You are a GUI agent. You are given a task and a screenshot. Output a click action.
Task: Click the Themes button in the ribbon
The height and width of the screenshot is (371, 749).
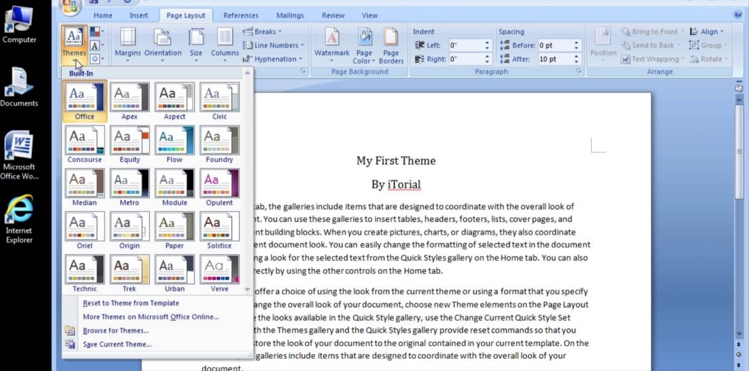pyautogui.click(x=74, y=45)
